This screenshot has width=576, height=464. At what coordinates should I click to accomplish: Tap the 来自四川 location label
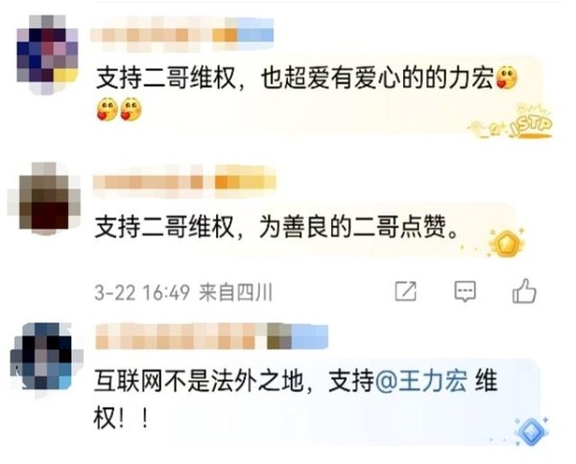click(x=235, y=292)
